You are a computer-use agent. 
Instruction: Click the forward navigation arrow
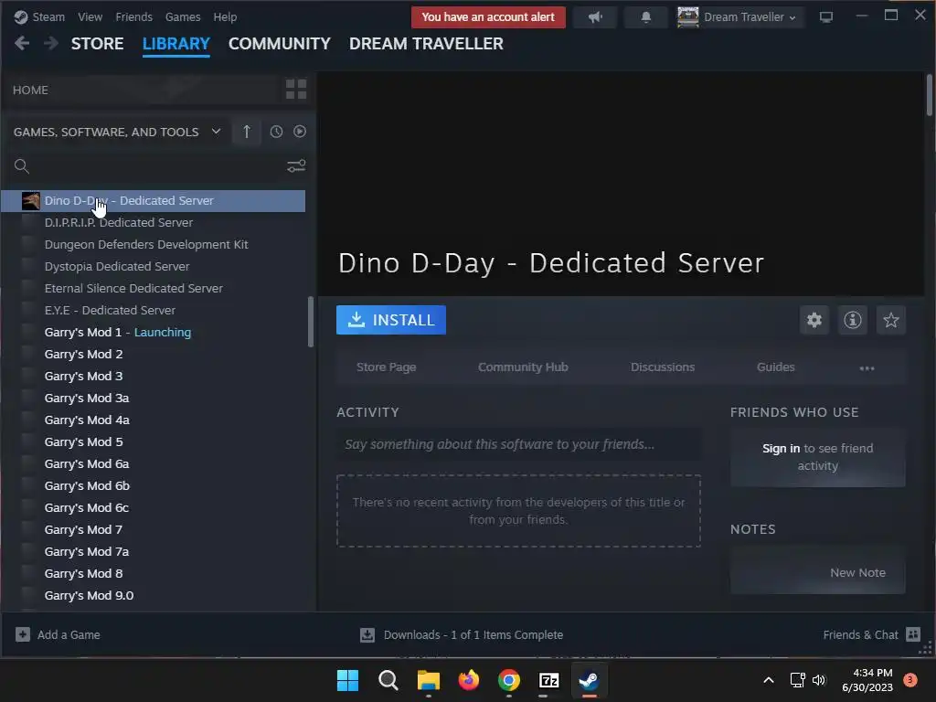[51, 44]
